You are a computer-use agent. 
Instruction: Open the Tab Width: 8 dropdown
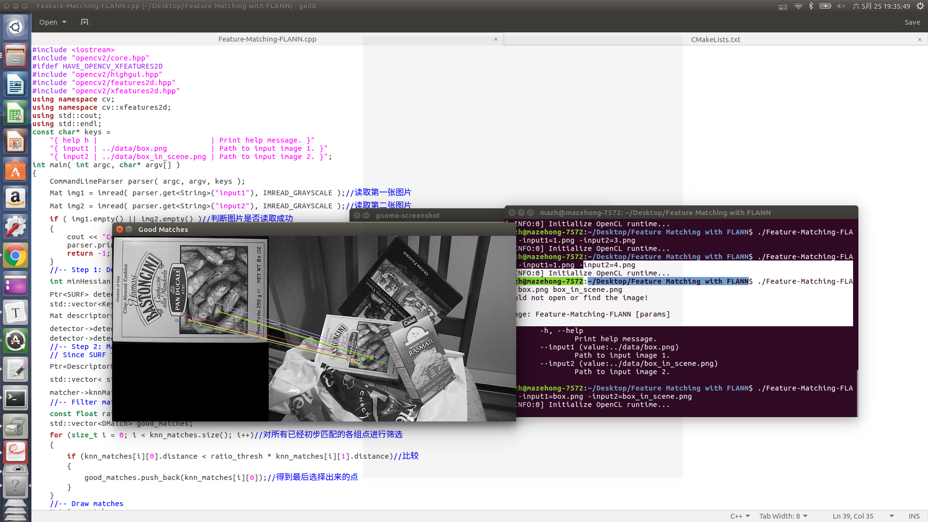point(783,516)
